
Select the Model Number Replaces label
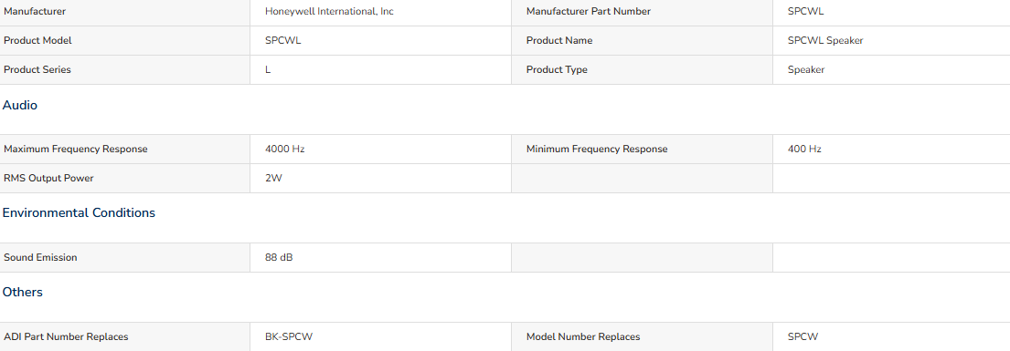(583, 336)
